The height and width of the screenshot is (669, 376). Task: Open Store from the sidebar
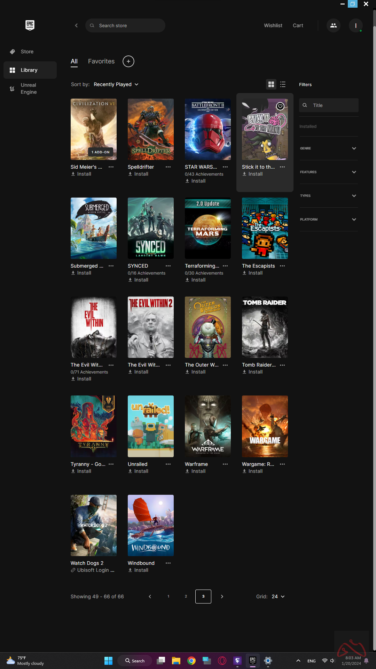coord(27,52)
